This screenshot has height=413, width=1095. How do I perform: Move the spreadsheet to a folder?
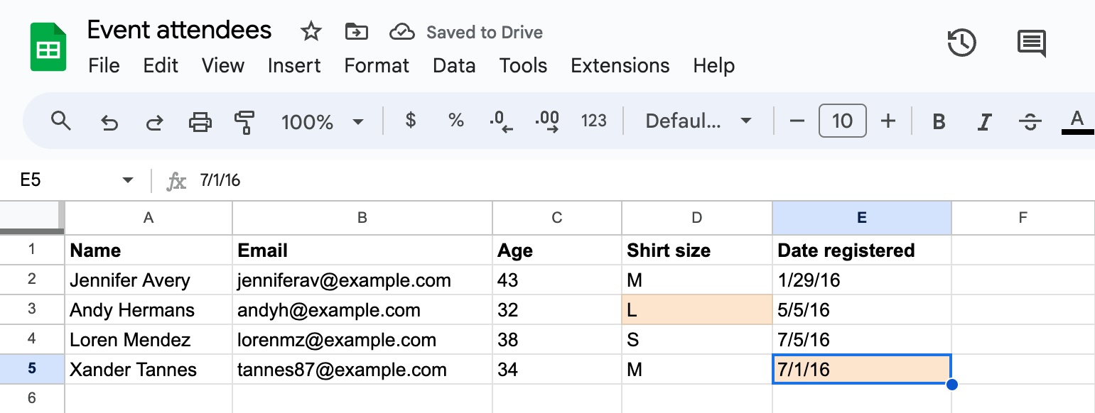[x=356, y=31]
